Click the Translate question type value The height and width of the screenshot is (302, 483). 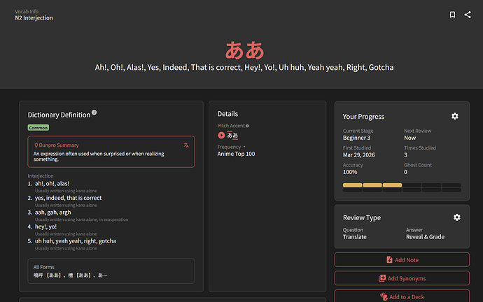pyautogui.click(x=354, y=237)
